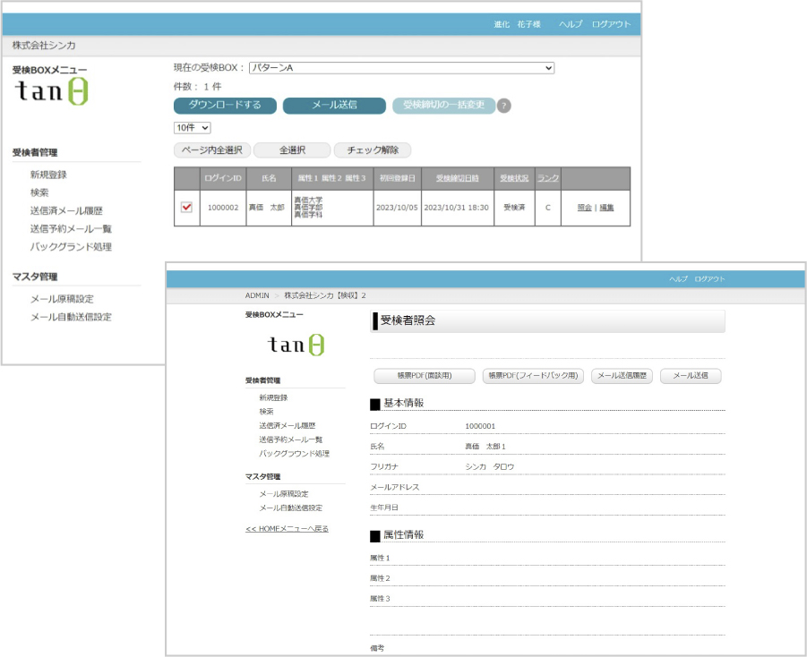
Task: Click ヘルプ in the back window header
Action: (571, 24)
